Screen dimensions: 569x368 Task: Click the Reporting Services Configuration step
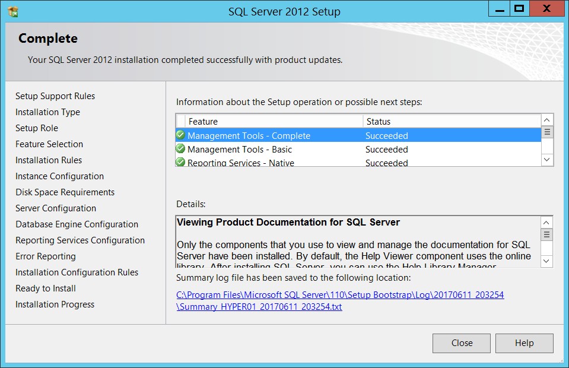click(x=80, y=240)
